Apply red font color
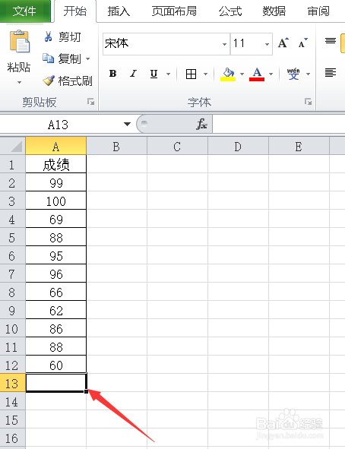 257,74
